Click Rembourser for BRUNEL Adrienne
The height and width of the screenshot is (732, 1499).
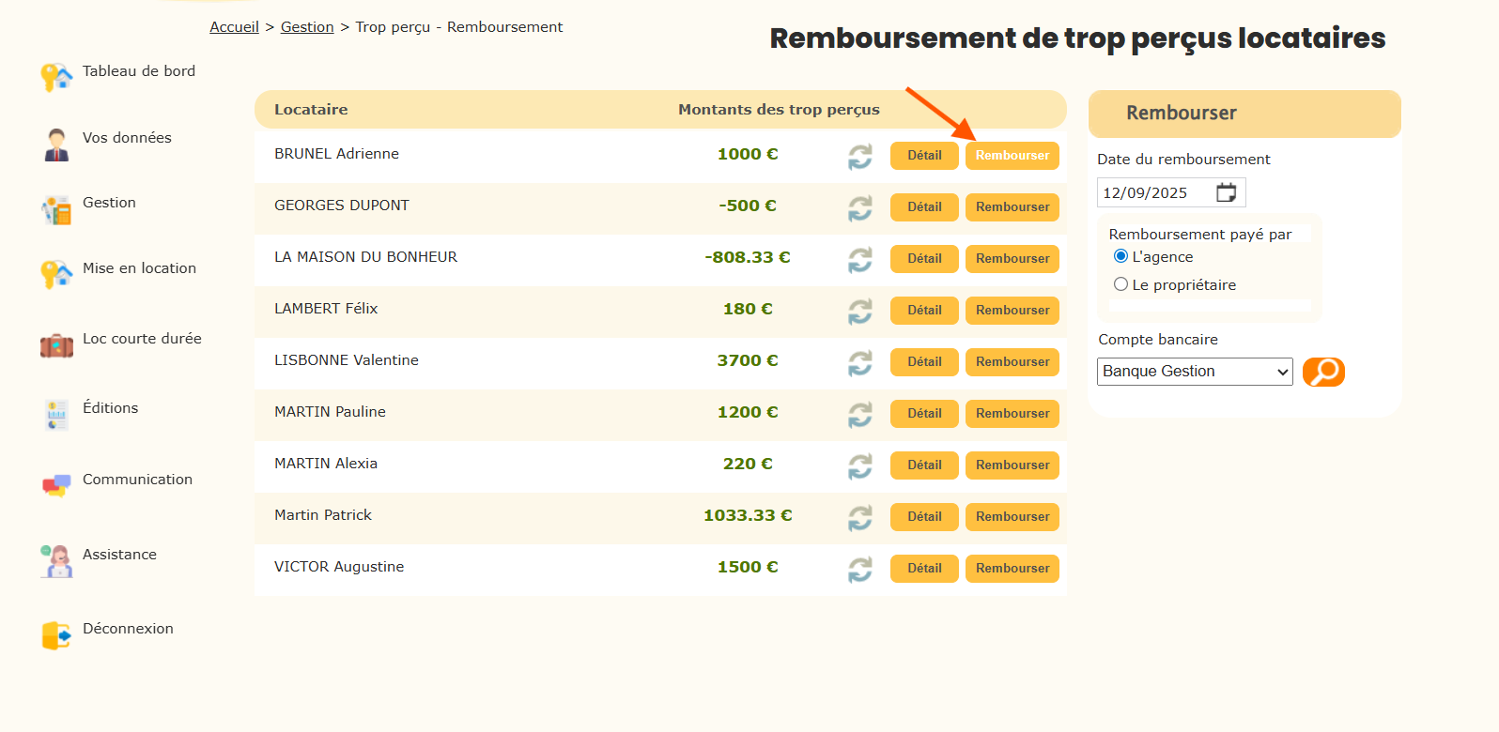pyautogui.click(x=1012, y=156)
